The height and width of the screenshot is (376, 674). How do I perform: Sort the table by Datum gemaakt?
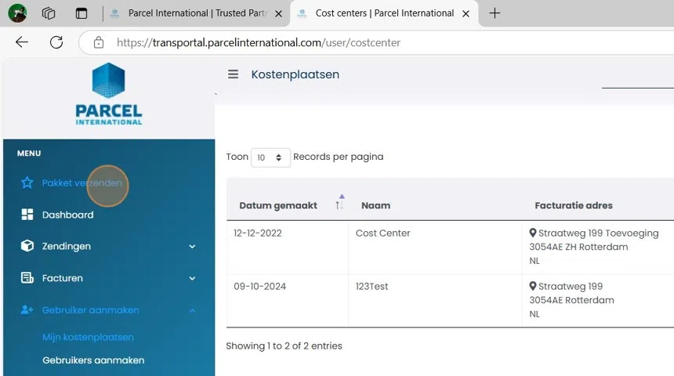click(x=278, y=205)
